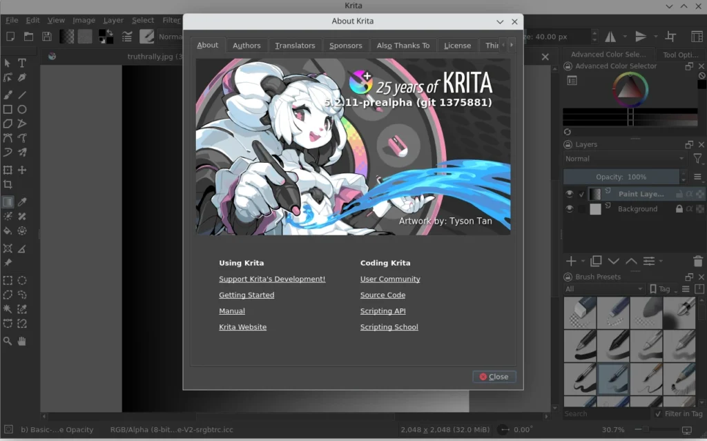Expand the add layer dropdown arrow
Screen dimensions: 707x441
[x=583, y=261]
